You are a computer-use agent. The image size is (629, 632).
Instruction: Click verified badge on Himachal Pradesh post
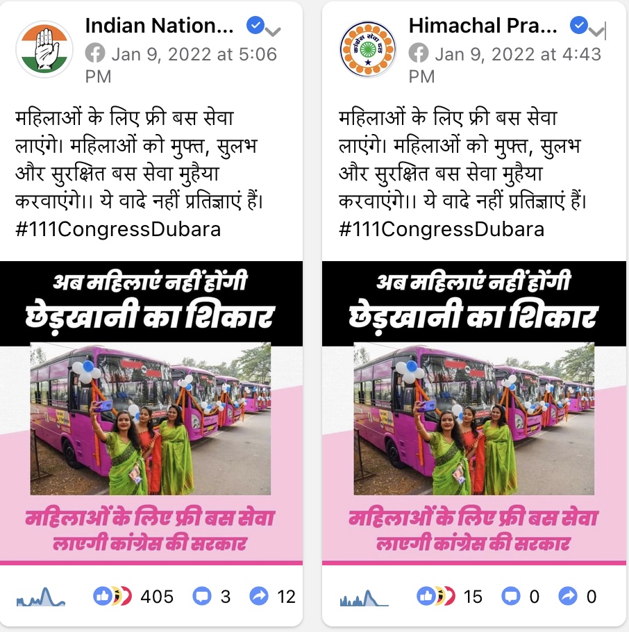coord(578,26)
